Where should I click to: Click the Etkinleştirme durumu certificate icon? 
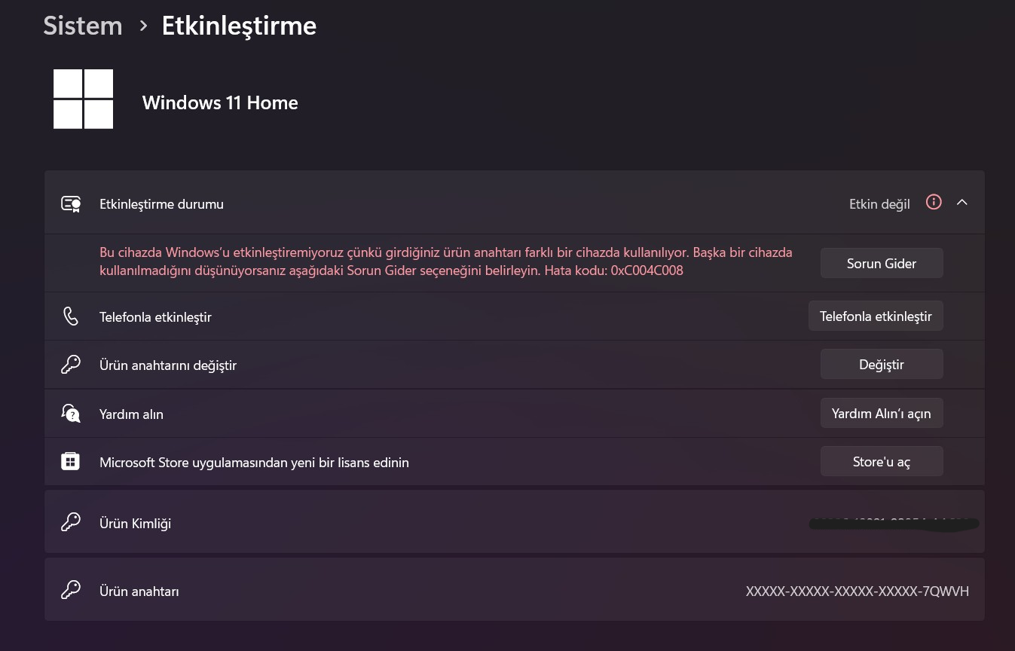pos(71,204)
